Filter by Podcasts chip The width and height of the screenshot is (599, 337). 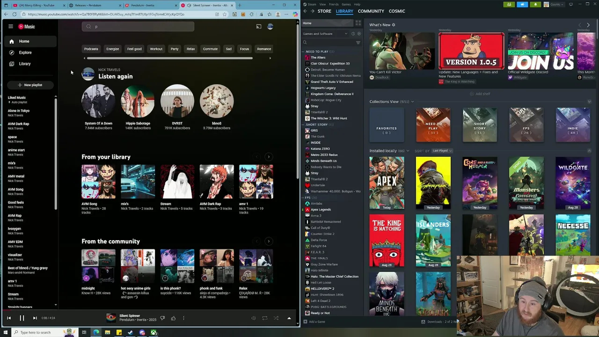(x=91, y=49)
